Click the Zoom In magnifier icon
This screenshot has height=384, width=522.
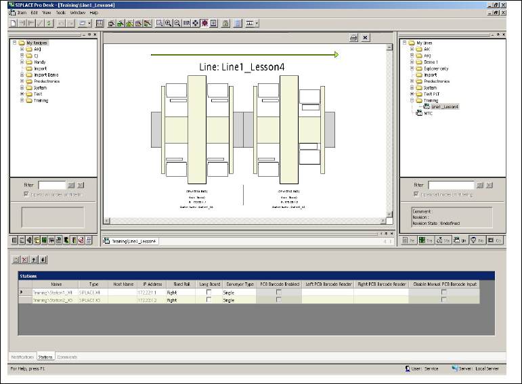[169, 23]
